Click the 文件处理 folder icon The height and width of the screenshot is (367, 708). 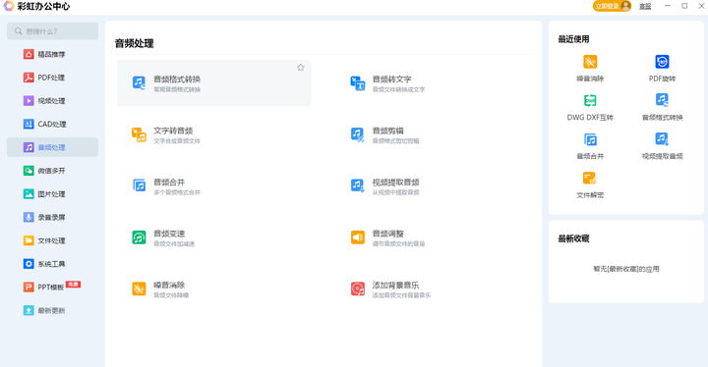[x=29, y=240]
